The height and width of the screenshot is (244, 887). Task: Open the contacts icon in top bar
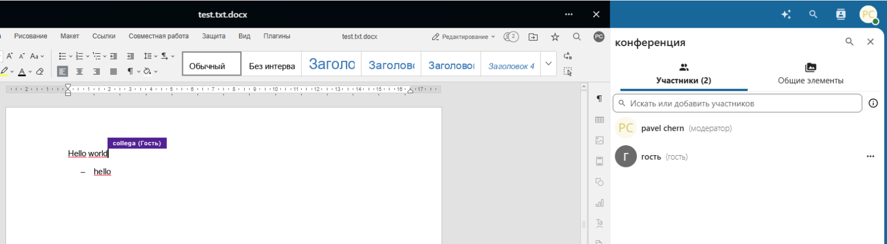click(x=841, y=14)
